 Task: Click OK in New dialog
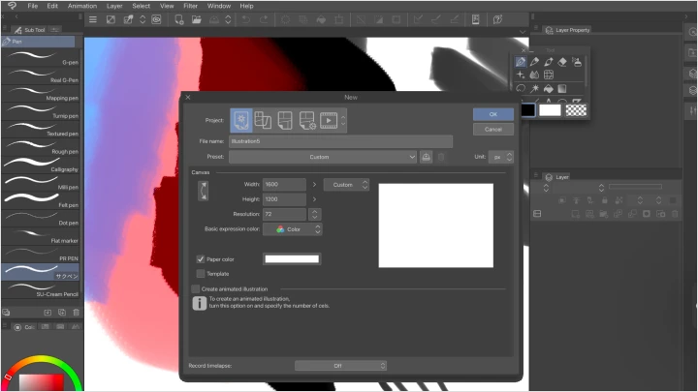[x=493, y=114]
